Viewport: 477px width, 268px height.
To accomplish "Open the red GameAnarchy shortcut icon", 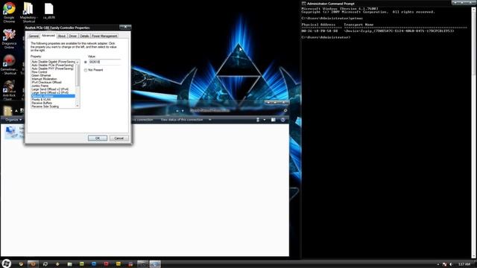I will click(x=9, y=65).
